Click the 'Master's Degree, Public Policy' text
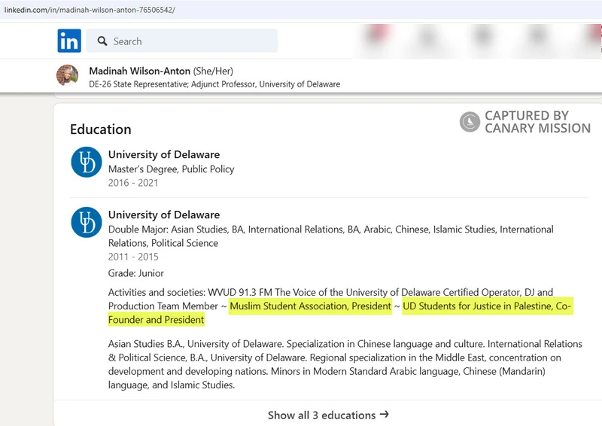602x426 pixels. click(172, 169)
